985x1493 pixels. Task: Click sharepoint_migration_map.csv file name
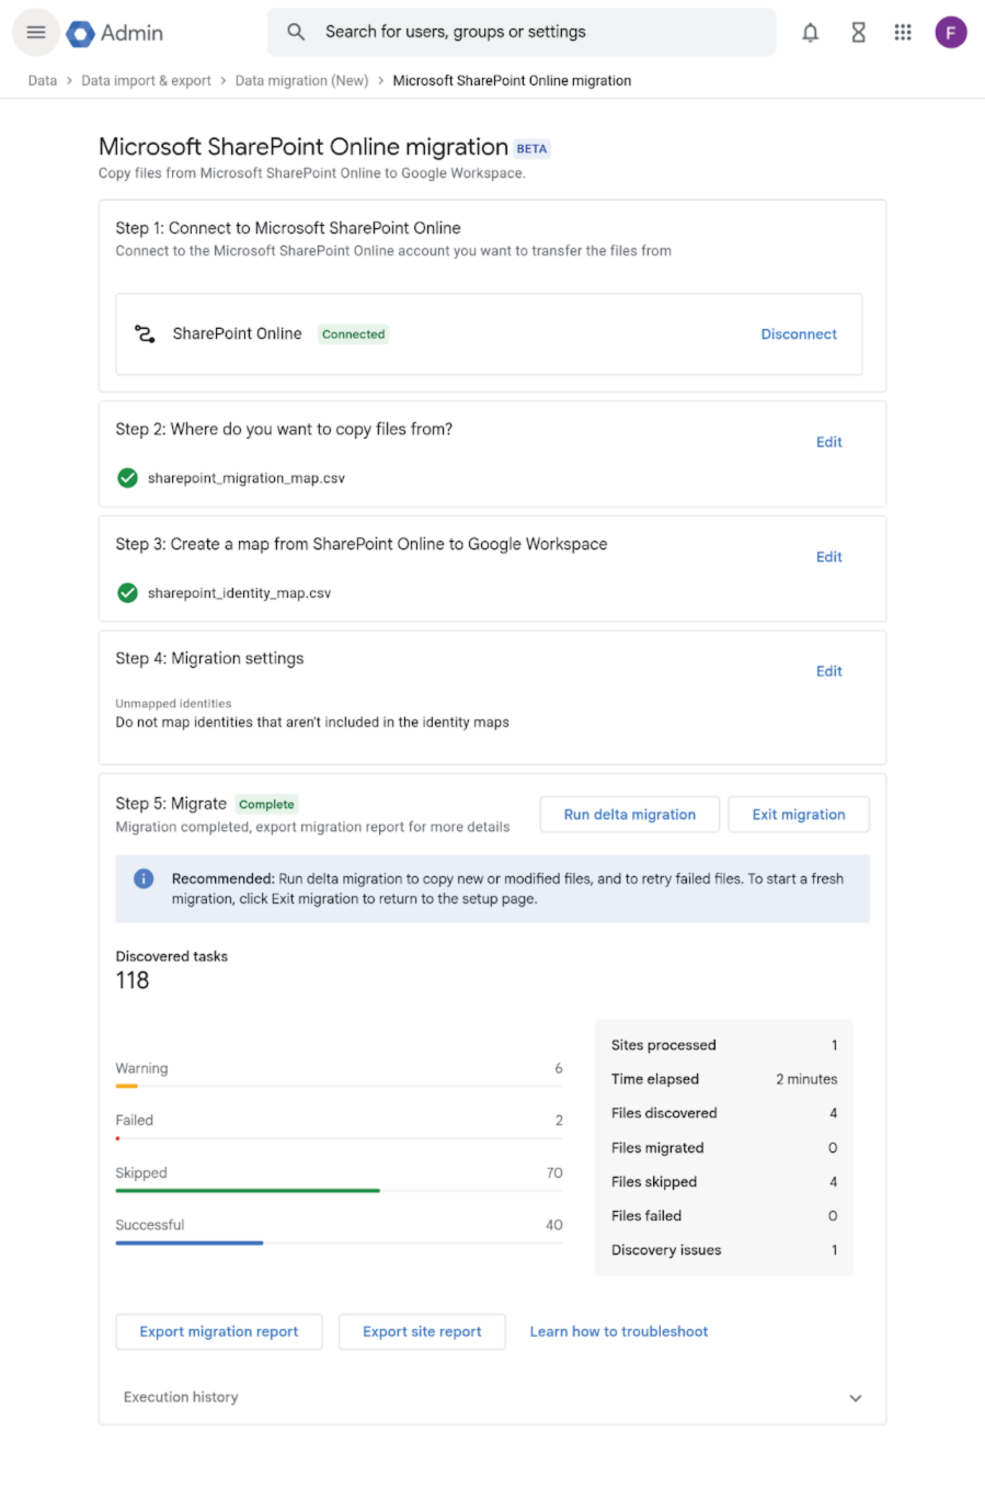click(246, 478)
